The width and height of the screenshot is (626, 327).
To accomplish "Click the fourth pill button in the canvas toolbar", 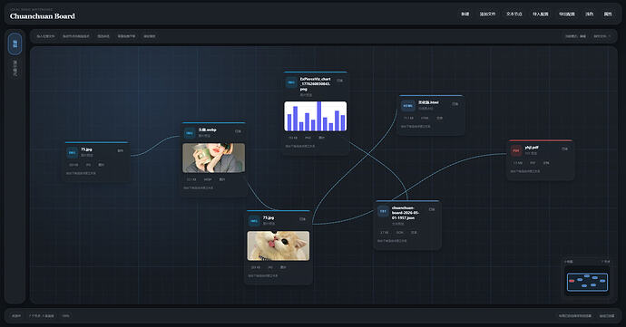I will pyautogui.click(x=126, y=36).
